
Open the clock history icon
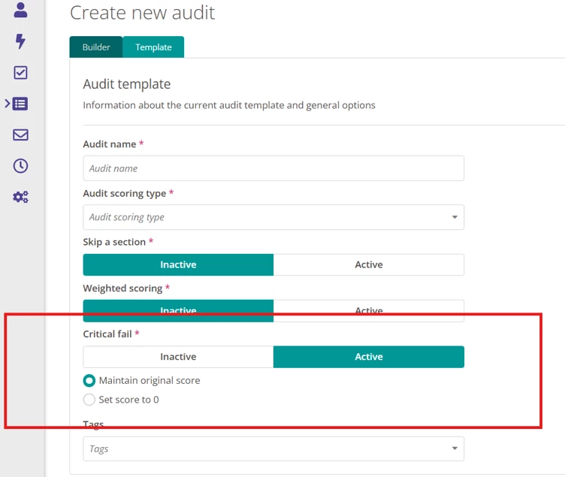[x=20, y=166]
